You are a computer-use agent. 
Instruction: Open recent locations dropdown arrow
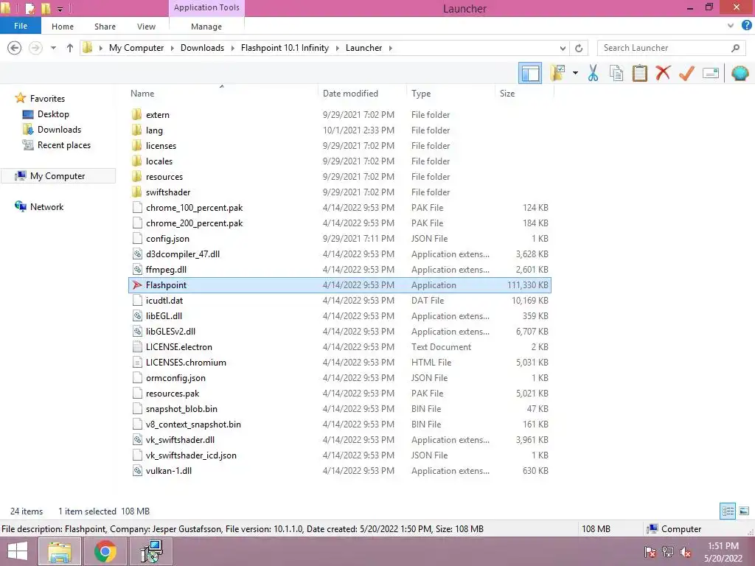pos(53,48)
